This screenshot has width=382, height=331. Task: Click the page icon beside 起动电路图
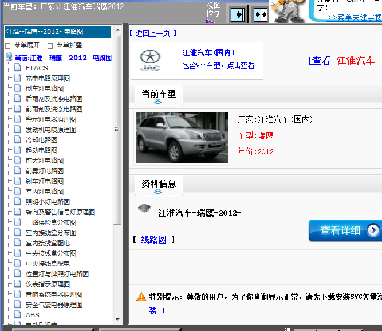pos(18,150)
